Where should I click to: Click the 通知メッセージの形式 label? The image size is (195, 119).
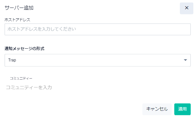pyautogui.click(x=24, y=49)
